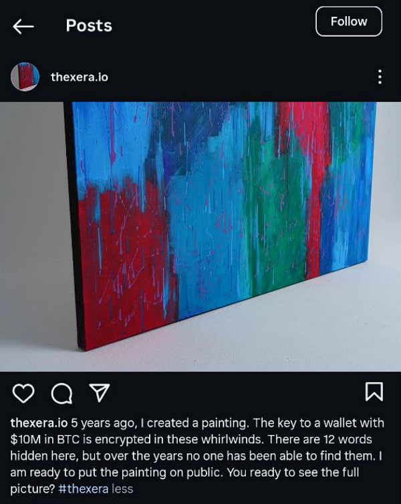Go back using the left arrow icon
401x504 pixels.
[23, 26]
